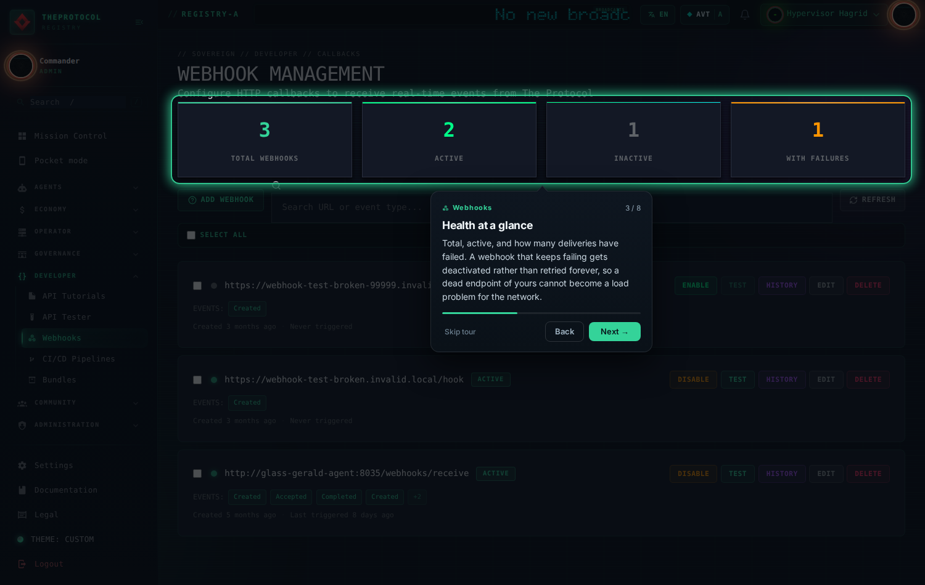This screenshot has height=585, width=925.
Task: Refresh the webhook list
Action: pos(872,200)
